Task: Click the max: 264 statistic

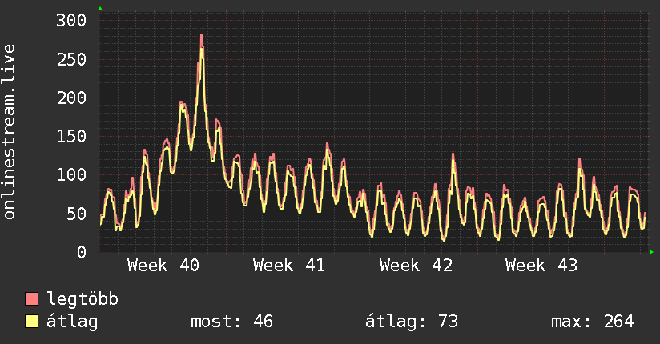Action: [593, 322]
